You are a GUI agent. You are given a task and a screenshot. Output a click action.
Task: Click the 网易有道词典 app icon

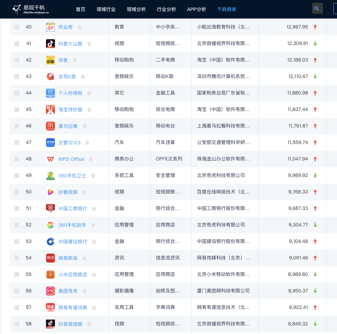(50, 308)
